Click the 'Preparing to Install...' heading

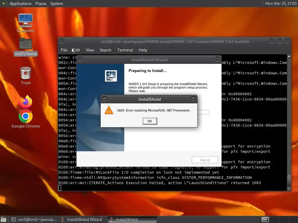[x=148, y=71]
